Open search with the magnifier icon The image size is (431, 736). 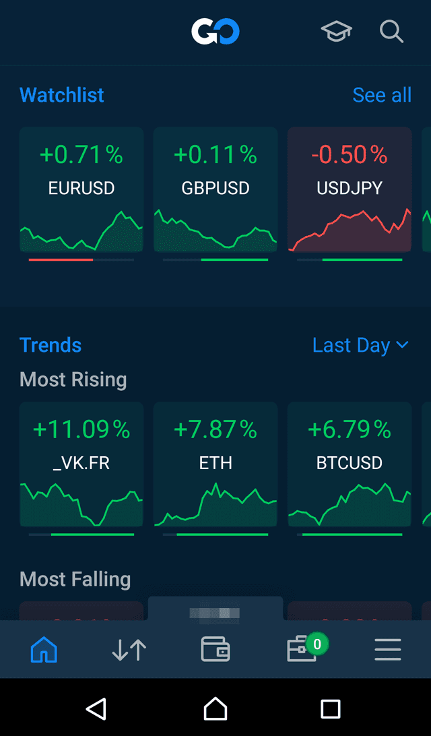point(391,31)
